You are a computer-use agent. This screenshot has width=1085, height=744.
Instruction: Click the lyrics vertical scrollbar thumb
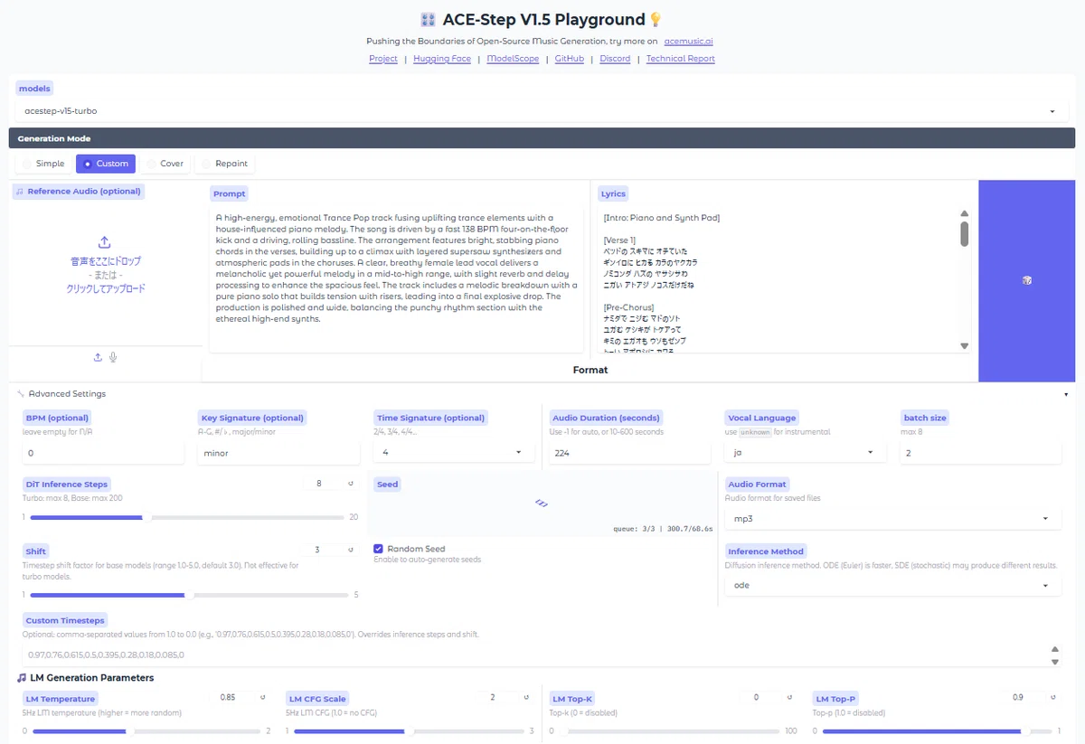(x=964, y=233)
